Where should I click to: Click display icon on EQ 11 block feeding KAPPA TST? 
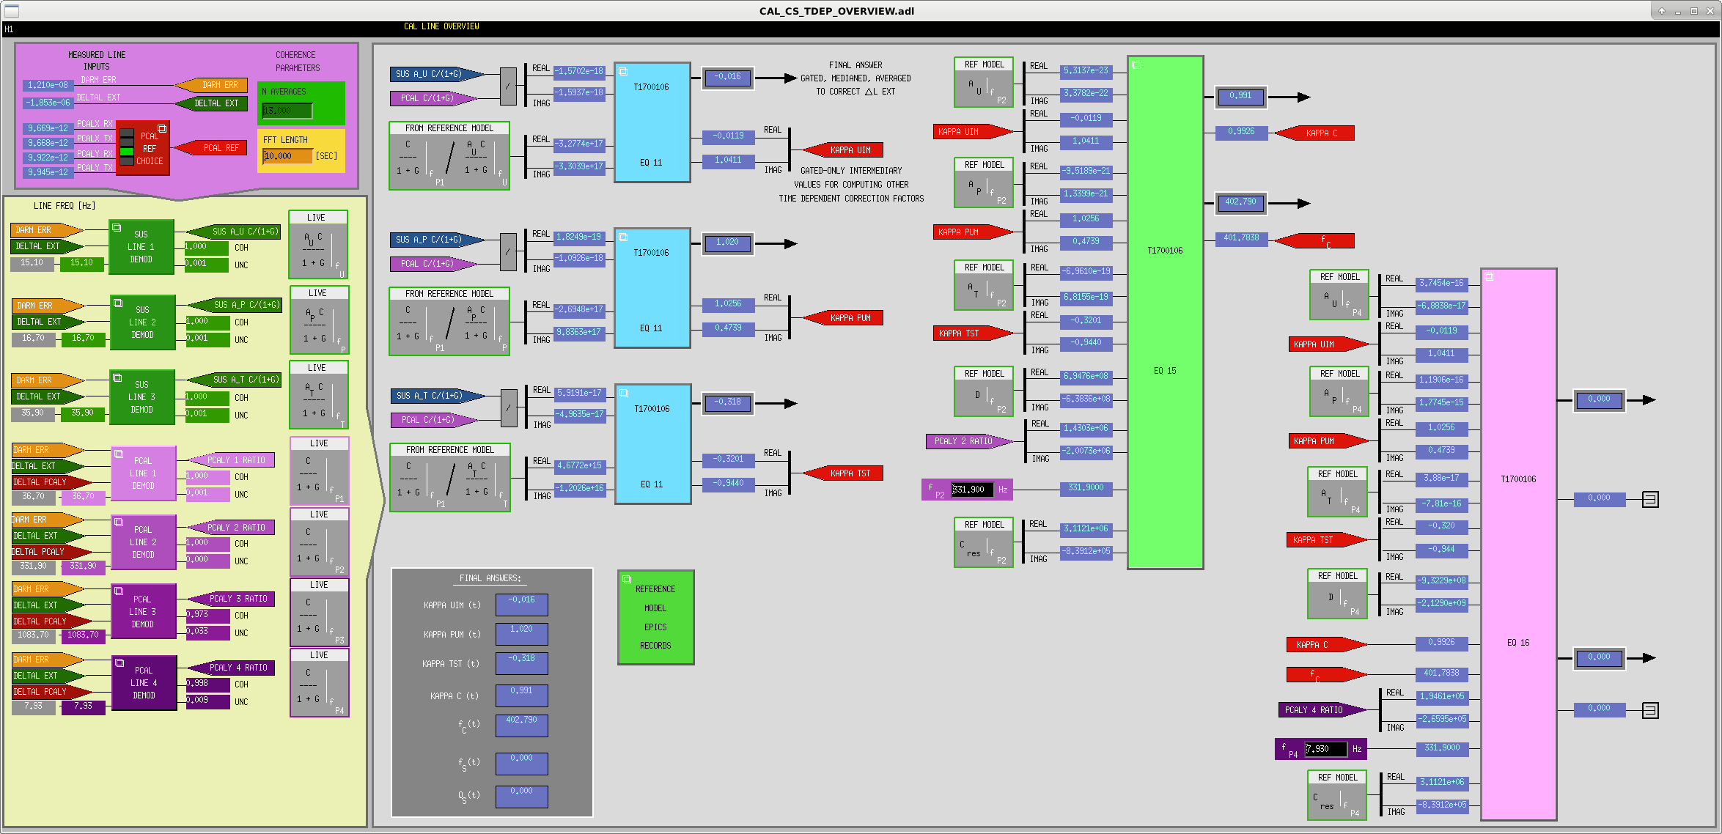coord(624,393)
